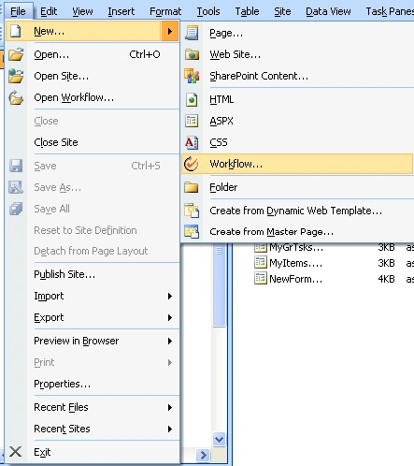414x466 pixels.
Task: Expand the Preview in Browser submenu arrow
Action: click(x=170, y=341)
